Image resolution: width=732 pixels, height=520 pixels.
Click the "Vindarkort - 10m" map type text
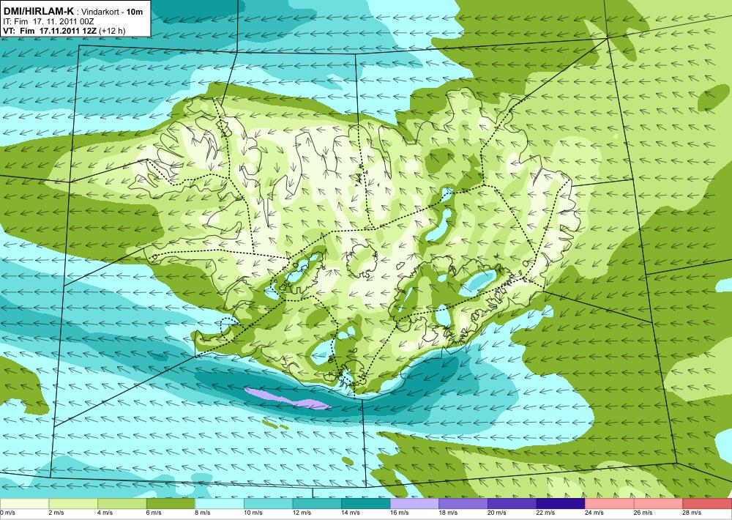[113, 12]
